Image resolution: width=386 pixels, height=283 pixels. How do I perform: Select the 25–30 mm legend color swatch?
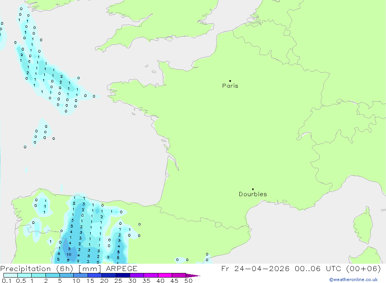pyautogui.click(x=123, y=275)
